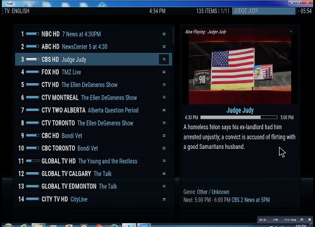Select CTV TORONTO The Ellen DeGeneres Show row
Screen dimensions: 315x227
tap(94, 123)
